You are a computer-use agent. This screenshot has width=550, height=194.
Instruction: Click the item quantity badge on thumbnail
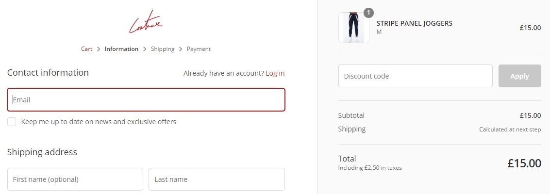point(369,13)
